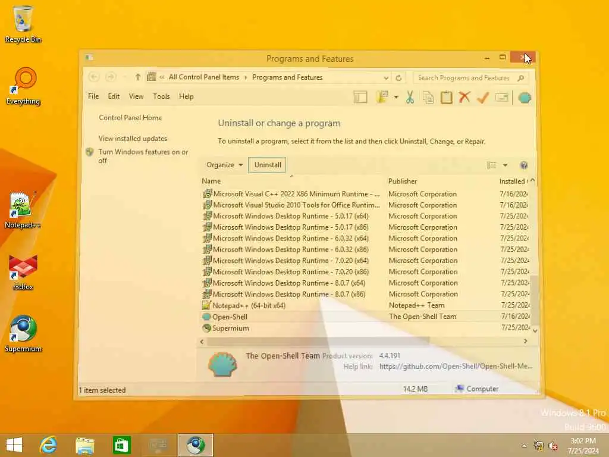Viewport: 609px width, 457px height.
Task: Open the address bar history dropdown
Action: pos(385,78)
